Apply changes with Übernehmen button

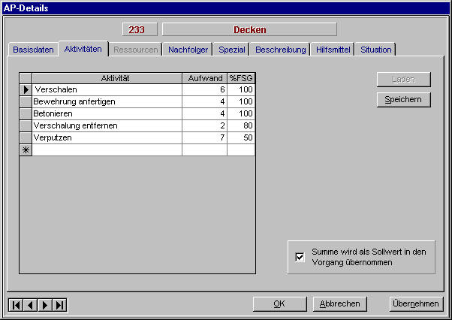click(415, 304)
